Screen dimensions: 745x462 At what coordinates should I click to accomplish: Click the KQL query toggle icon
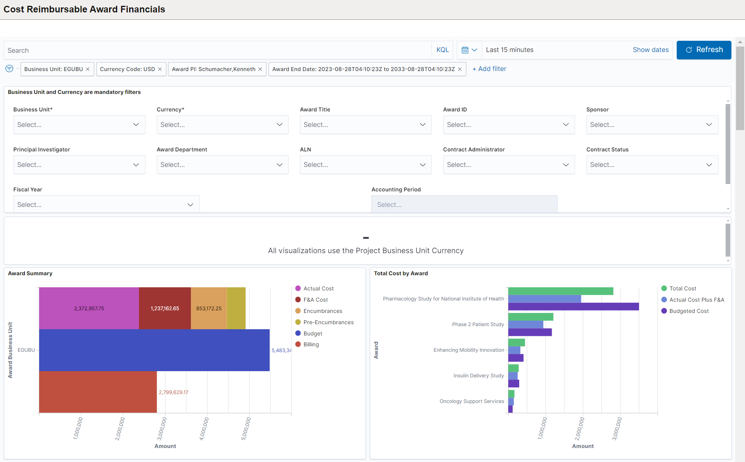pyautogui.click(x=443, y=50)
